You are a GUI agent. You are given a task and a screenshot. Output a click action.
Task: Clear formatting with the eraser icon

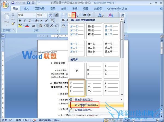pos(52,20)
